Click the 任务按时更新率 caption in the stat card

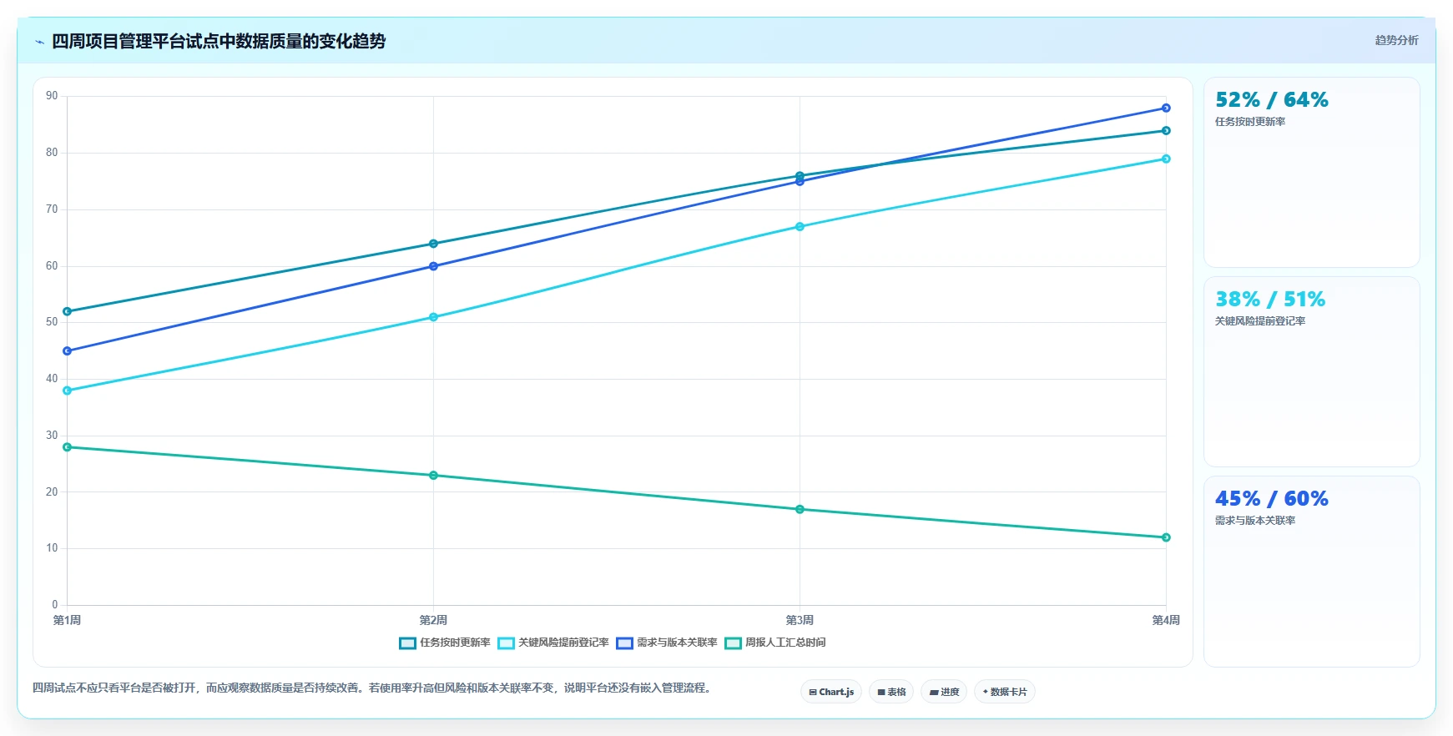(x=1250, y=122)
